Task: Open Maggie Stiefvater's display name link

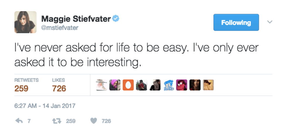Action: pyautogui.click(x=76, y=19)
